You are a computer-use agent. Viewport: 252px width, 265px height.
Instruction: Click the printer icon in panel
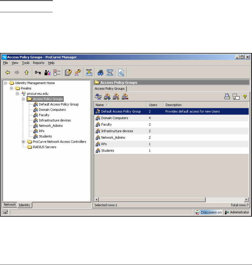[x=227, y=96]
